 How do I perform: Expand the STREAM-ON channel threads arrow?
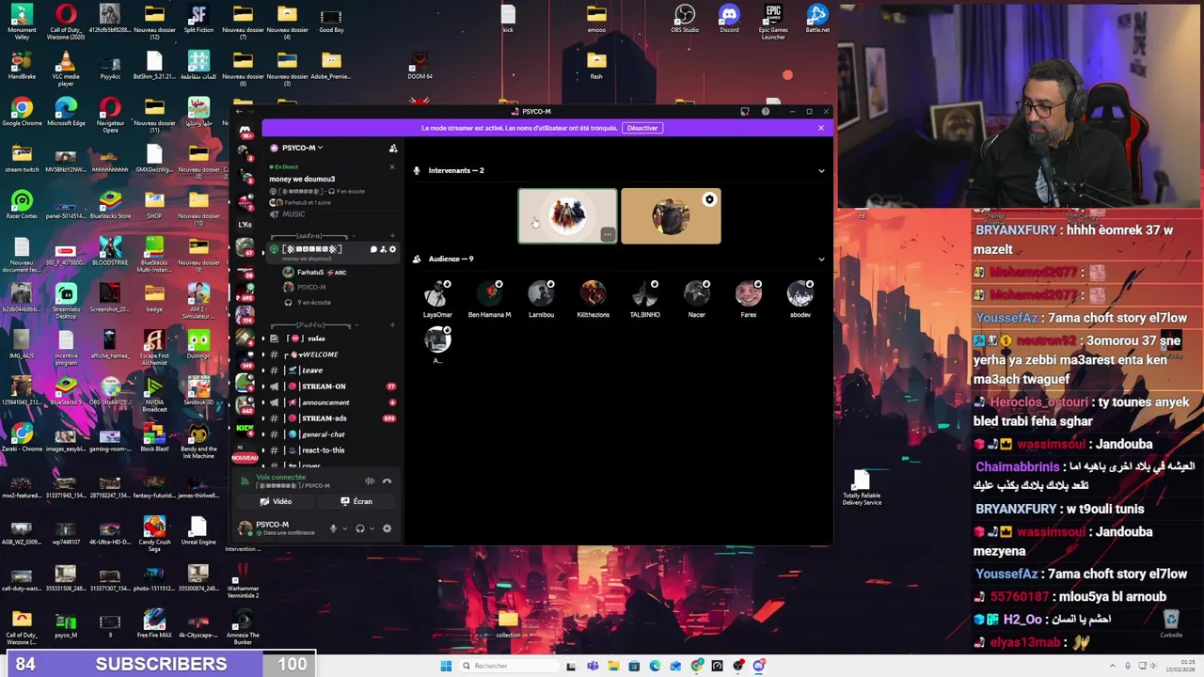(x=263, y=386)
